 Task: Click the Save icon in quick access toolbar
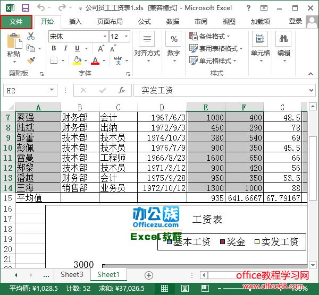[26, 8]
